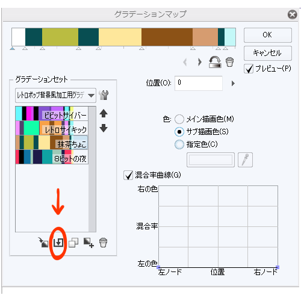Select サブ描画色(S) radio button

179,132
